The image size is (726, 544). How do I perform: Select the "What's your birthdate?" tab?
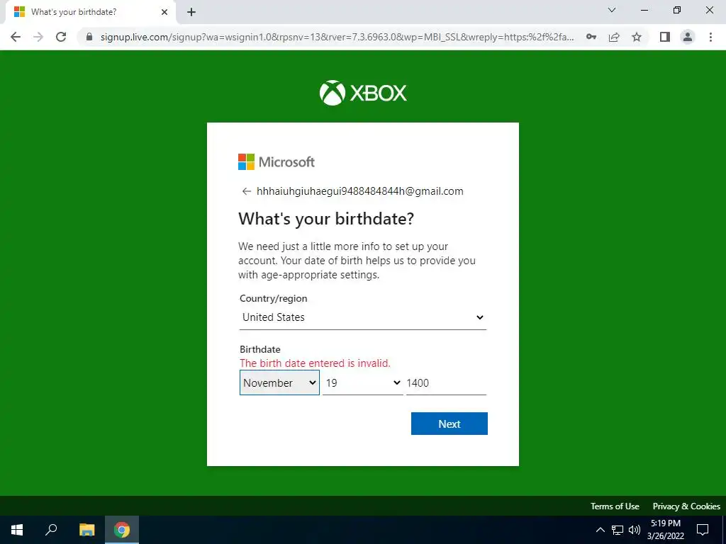[90, 12]
